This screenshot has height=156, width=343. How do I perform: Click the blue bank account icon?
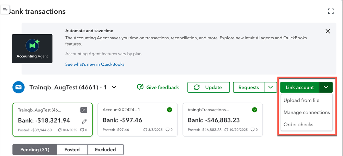18,87
